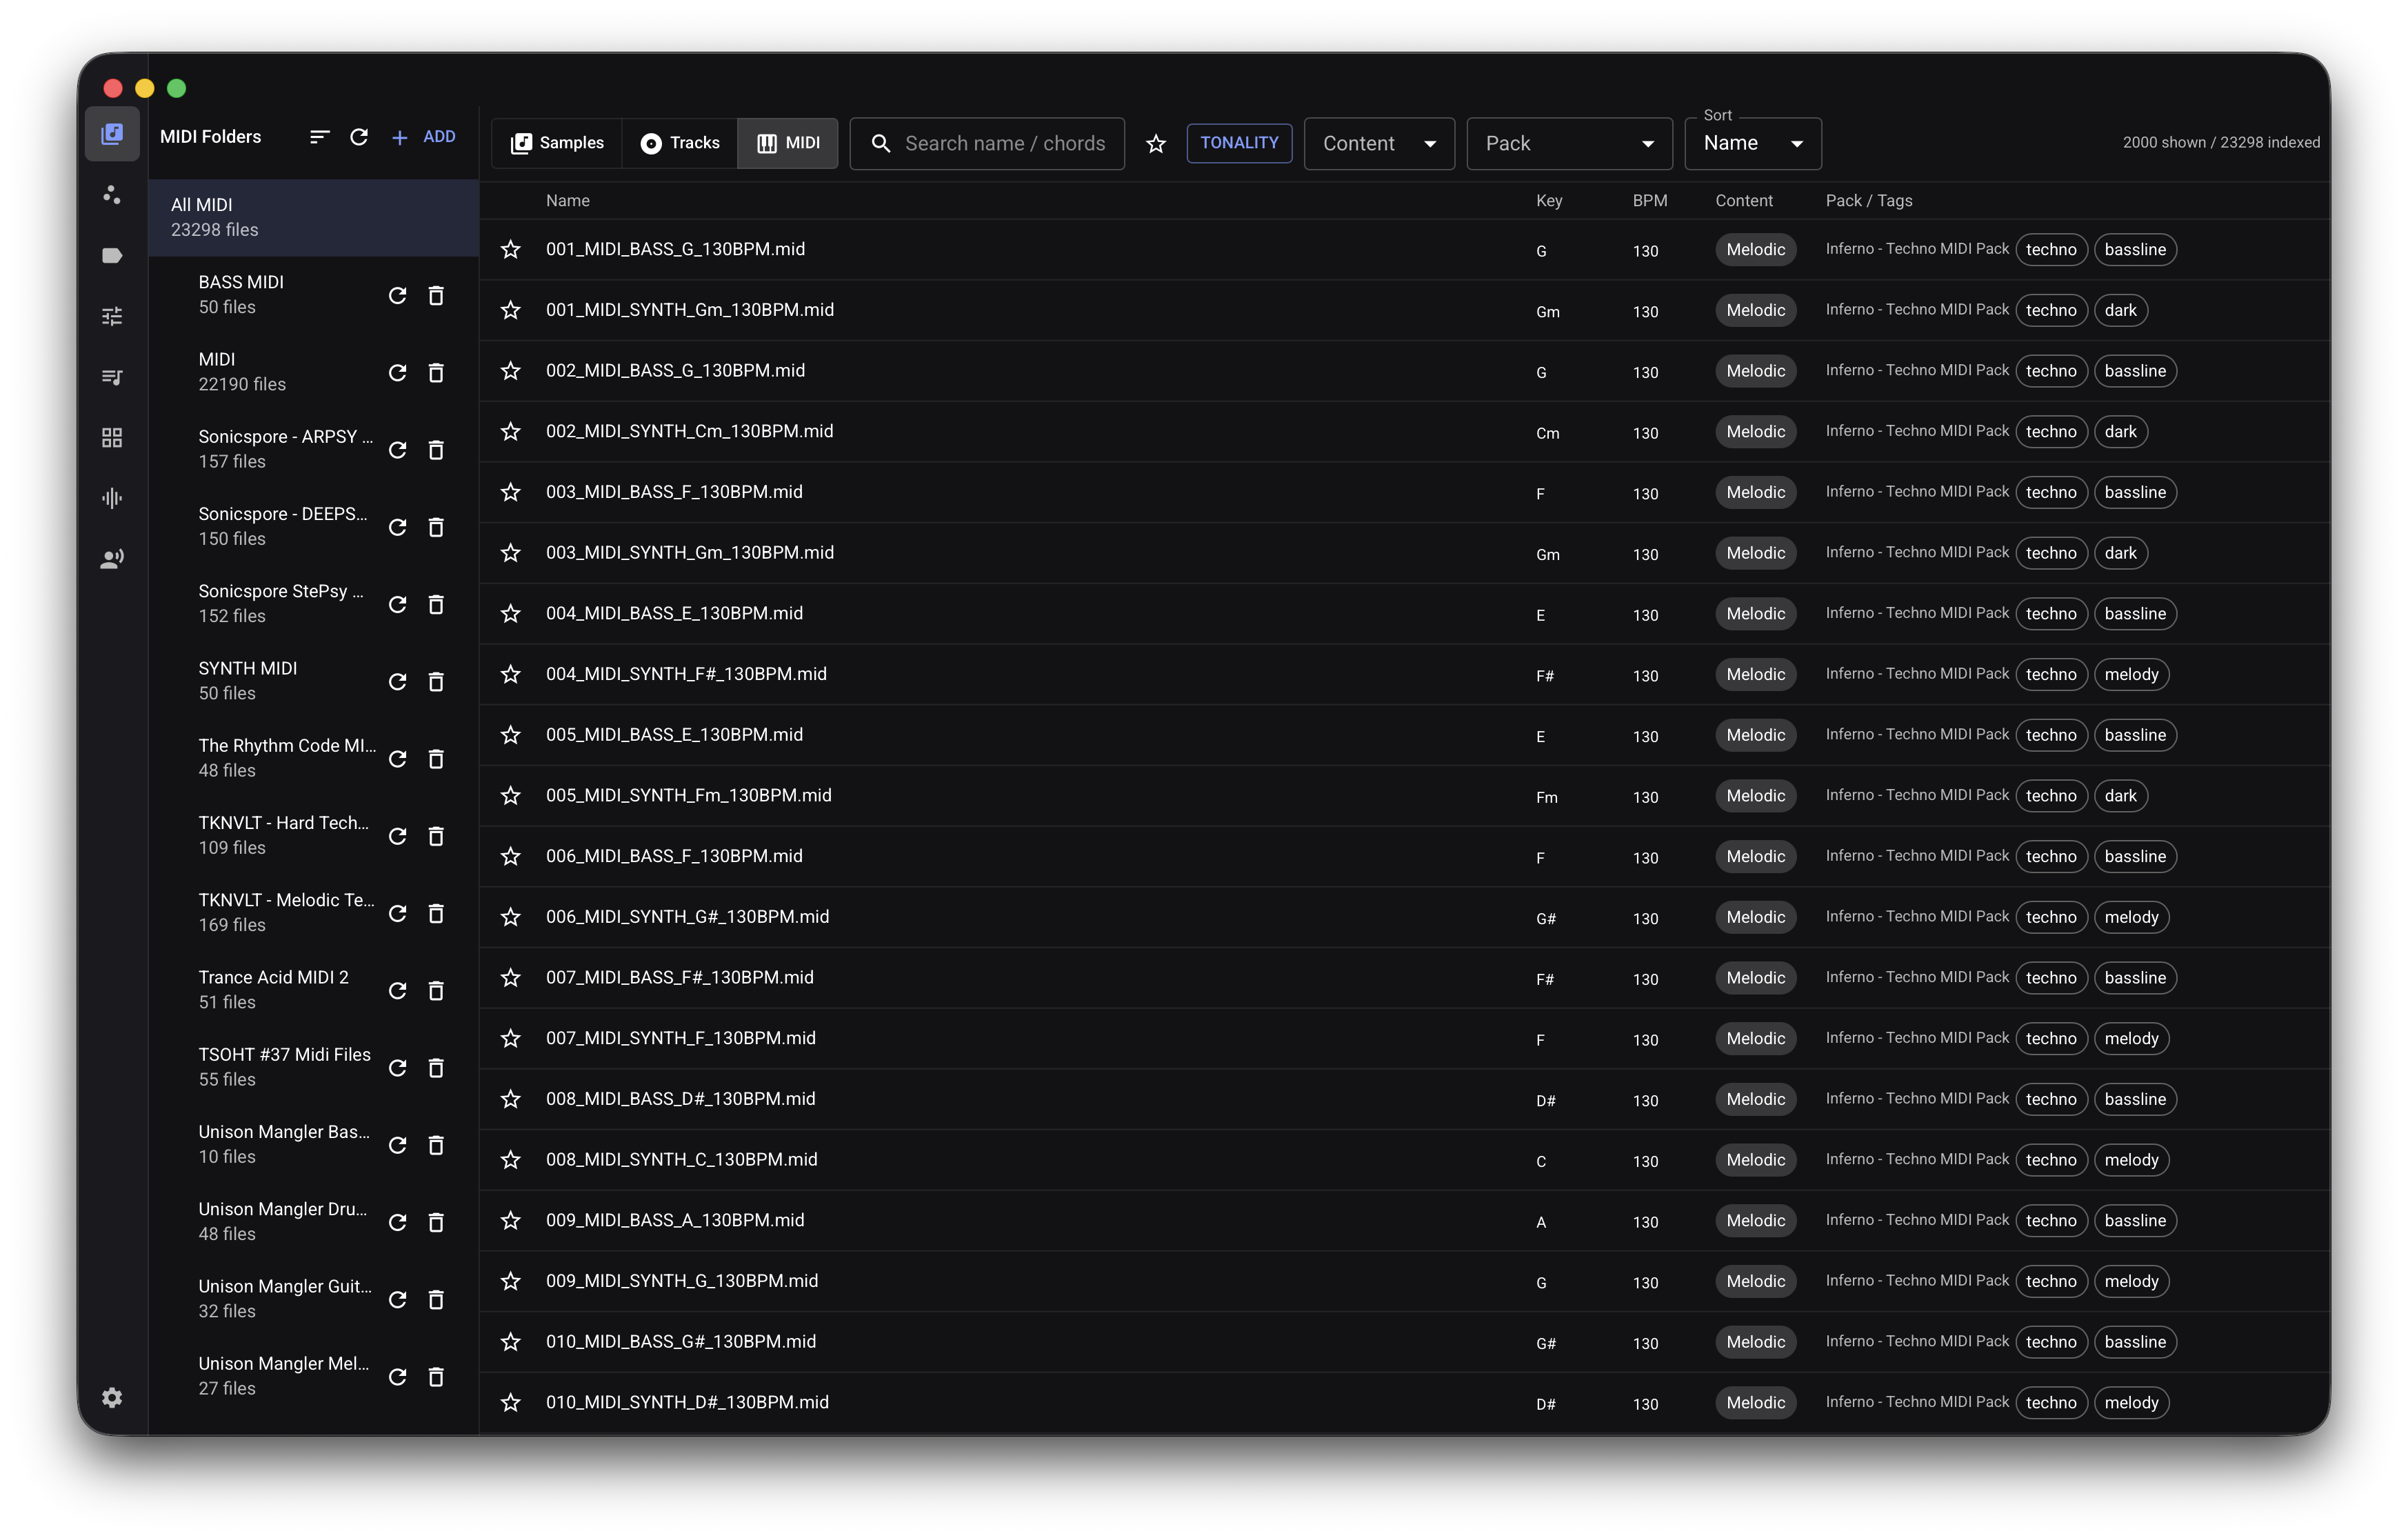
Task: Open the tune sliders sidebar icon
Action: [x=112, y=316]
